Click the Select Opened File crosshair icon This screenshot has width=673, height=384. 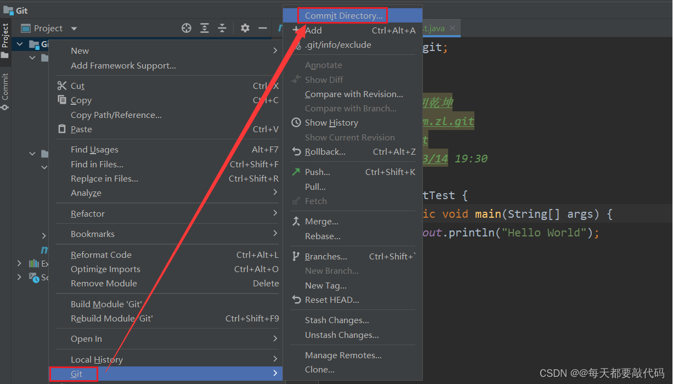[186, 27]
